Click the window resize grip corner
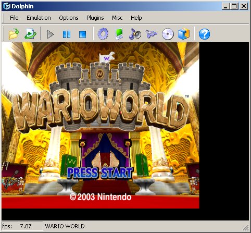Viewport: 251px width, 233px height. pyautogui.click(x=245, y=228)
